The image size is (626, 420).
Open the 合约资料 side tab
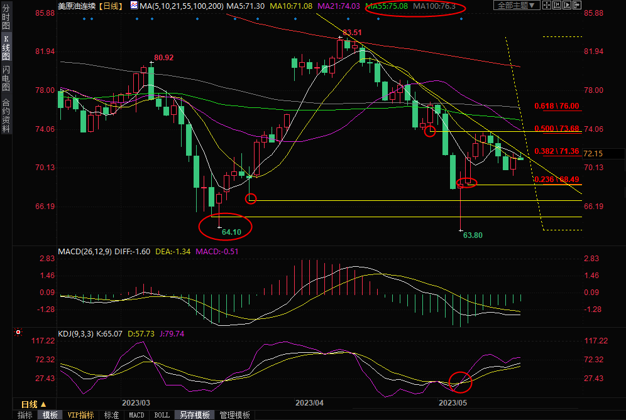click(x=6, y=116)
